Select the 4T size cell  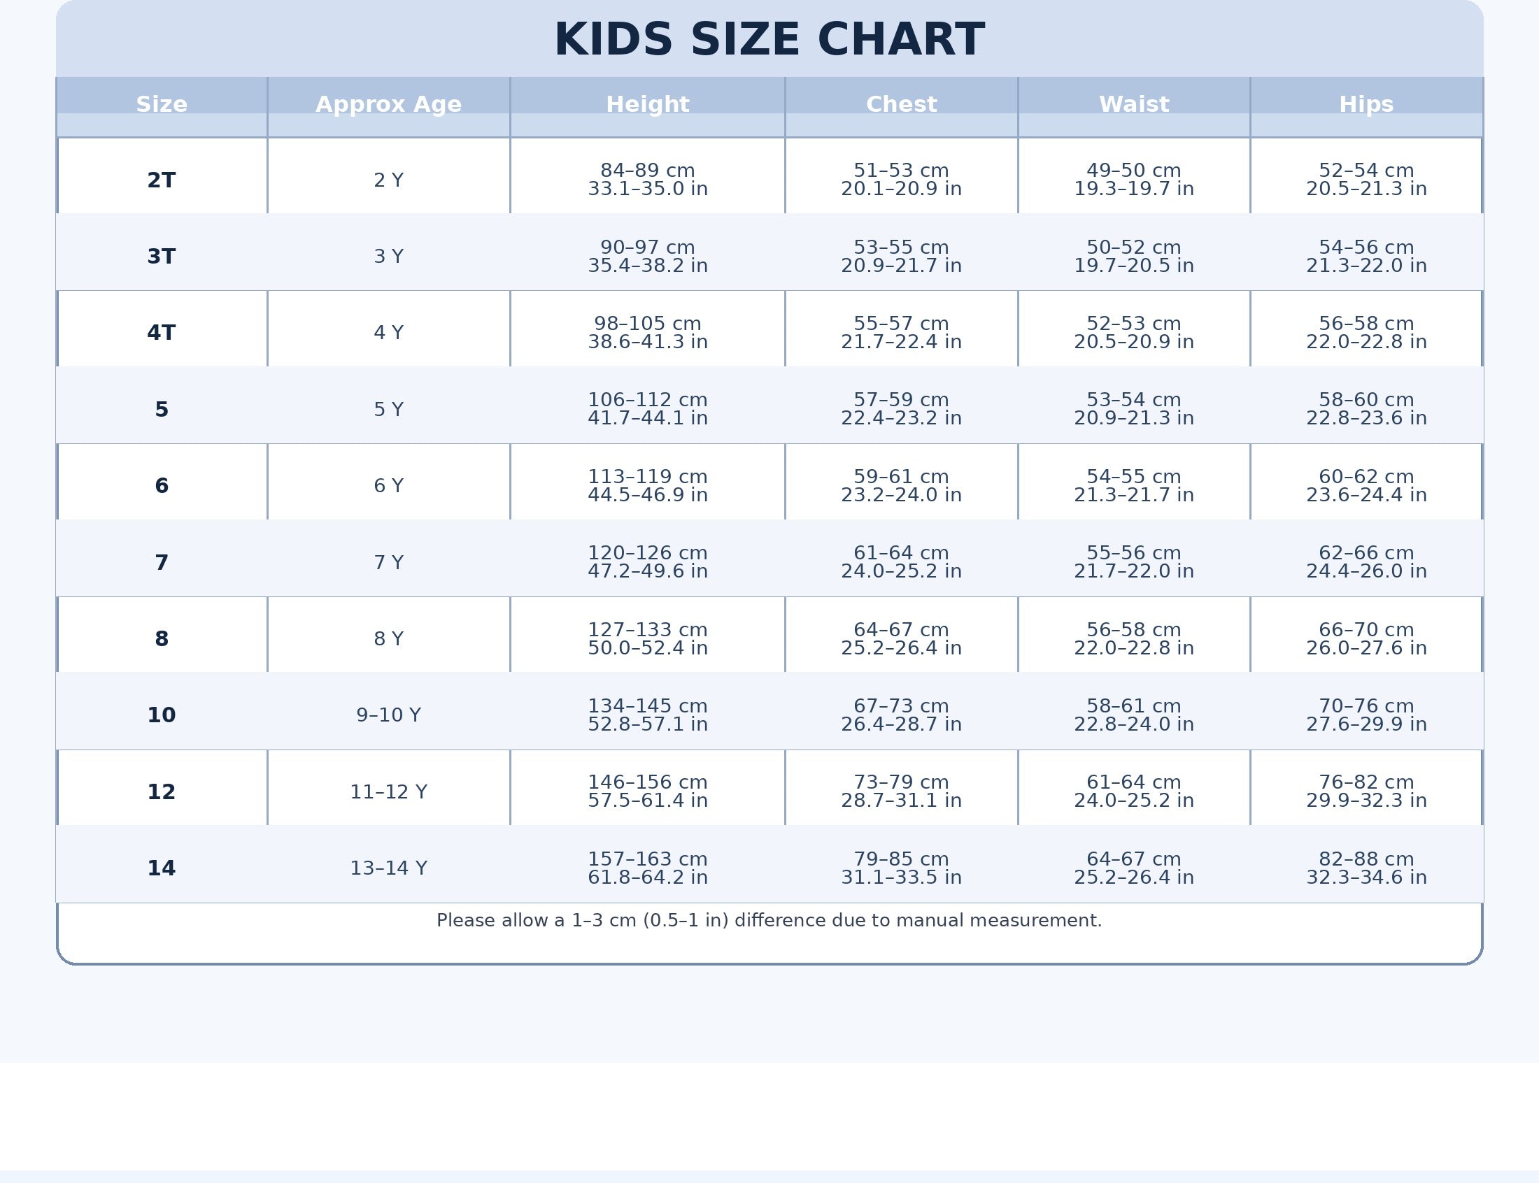pyautogui.click(x=162, y=332)
